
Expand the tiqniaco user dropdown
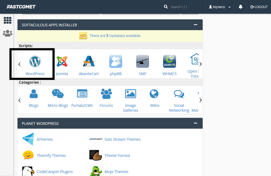220,7
